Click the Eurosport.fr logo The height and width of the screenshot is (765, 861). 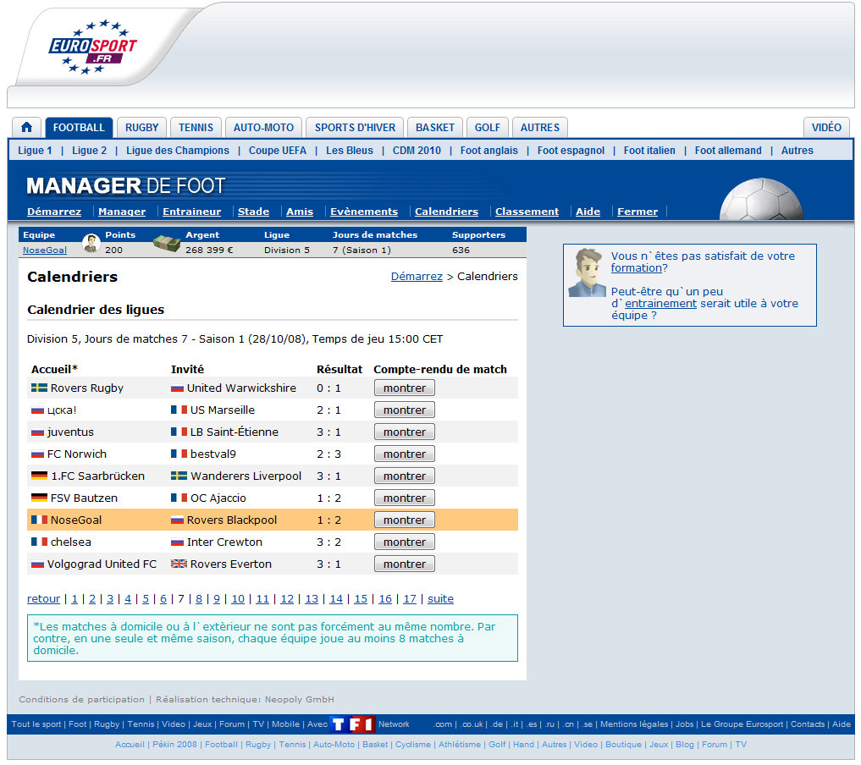click(93, 47)
